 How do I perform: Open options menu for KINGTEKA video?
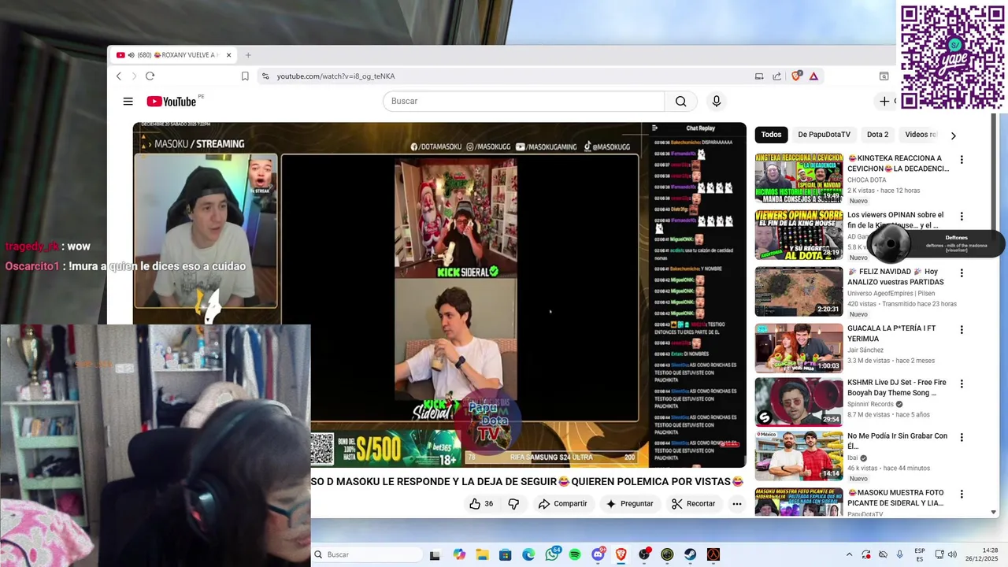961,160
